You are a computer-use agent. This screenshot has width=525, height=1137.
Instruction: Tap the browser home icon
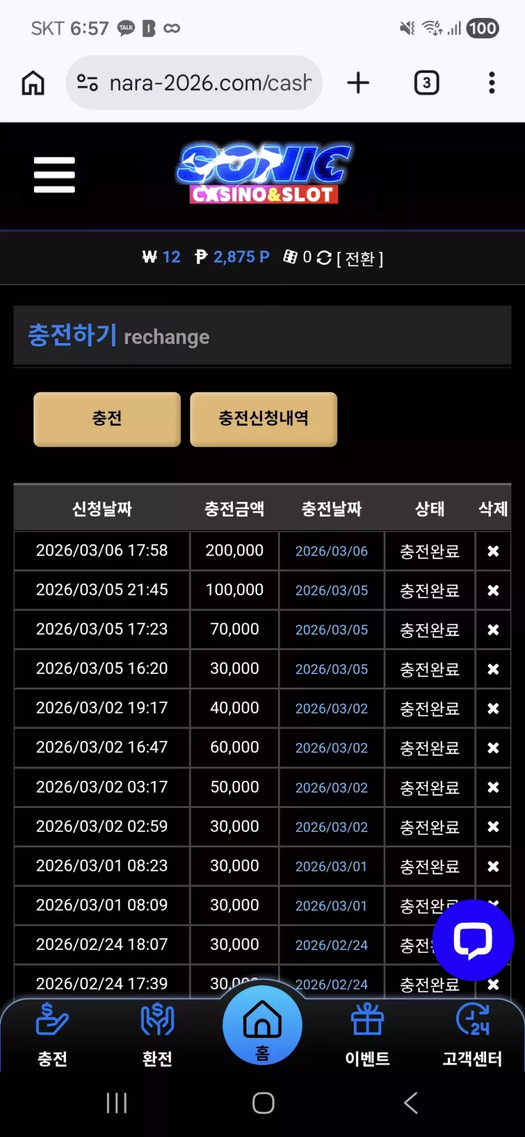pyautogui.click(x=33, y=83)
